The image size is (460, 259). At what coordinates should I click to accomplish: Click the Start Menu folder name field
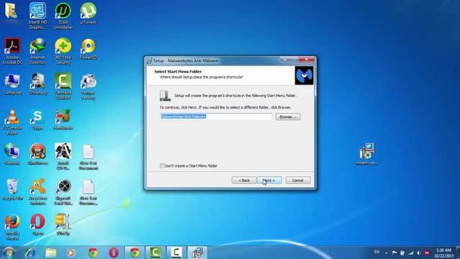coord(216,117)
